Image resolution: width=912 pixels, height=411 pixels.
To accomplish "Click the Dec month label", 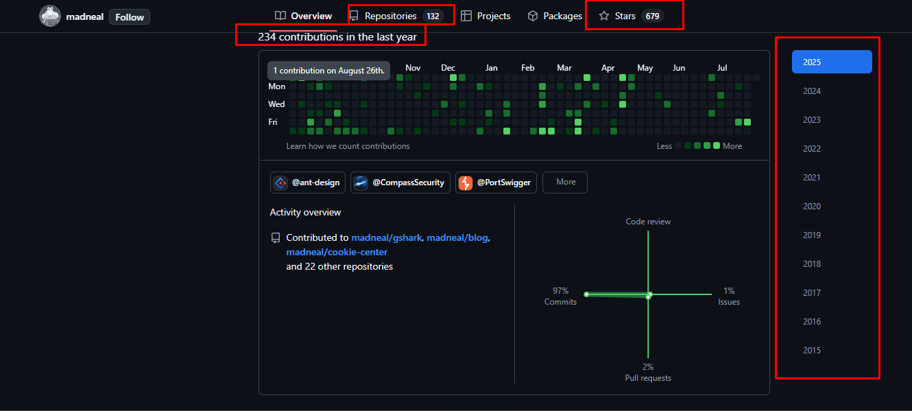I will [x=448, y=67].
